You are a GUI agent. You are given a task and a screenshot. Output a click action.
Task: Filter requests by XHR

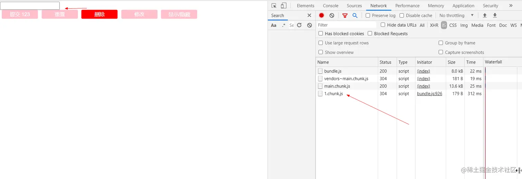tap(434, 25)
